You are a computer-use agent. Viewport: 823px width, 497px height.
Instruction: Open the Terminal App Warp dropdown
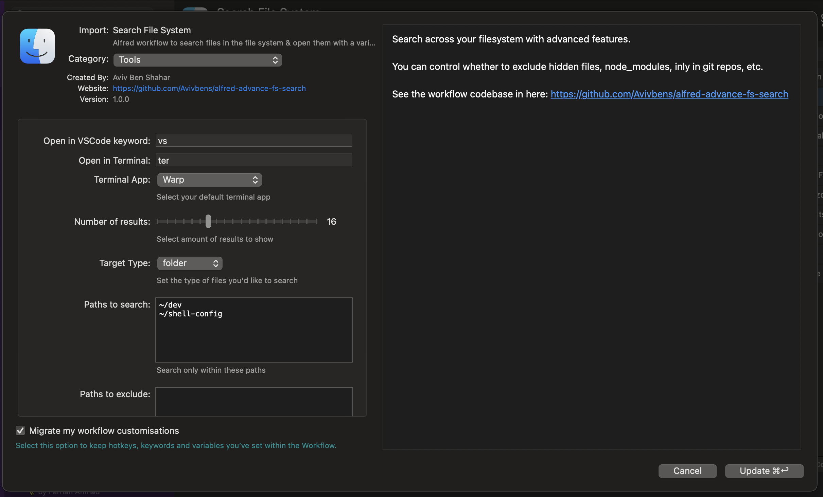coord(209,180)
